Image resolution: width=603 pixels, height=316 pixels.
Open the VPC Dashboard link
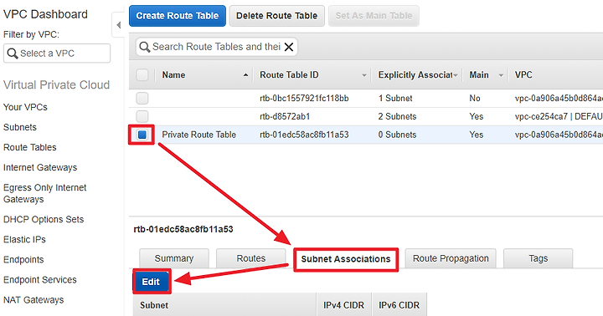point(45,14)
